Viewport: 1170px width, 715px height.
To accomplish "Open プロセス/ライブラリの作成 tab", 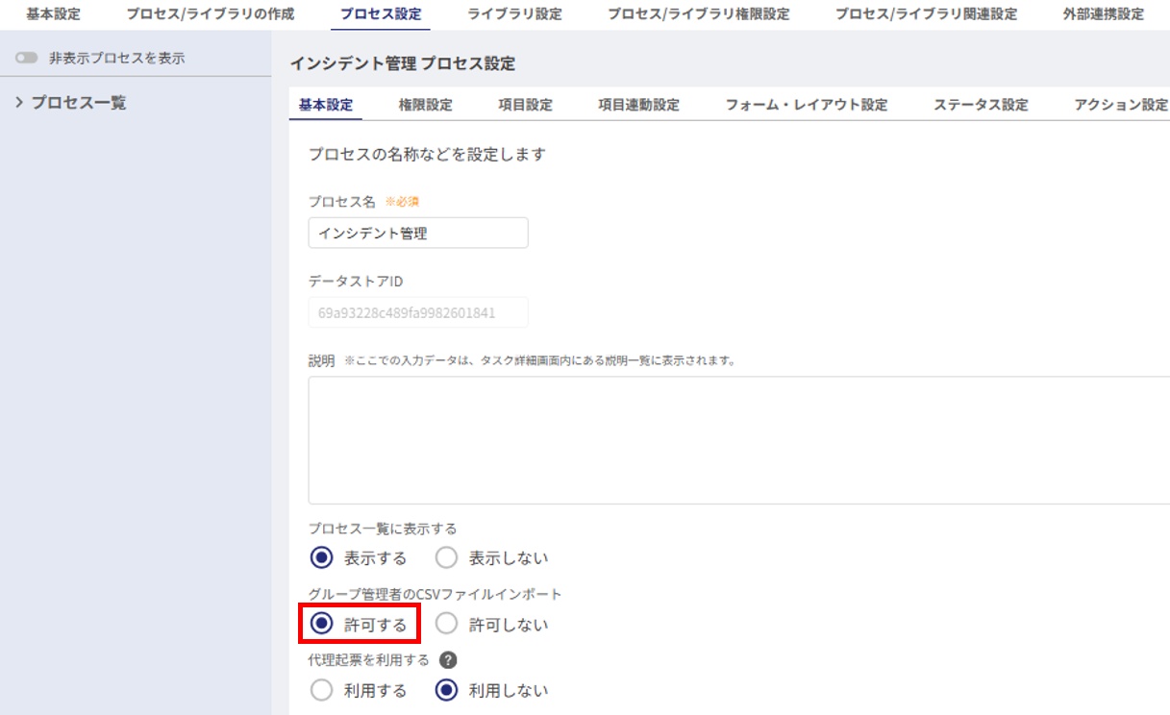I will [211, 14].
